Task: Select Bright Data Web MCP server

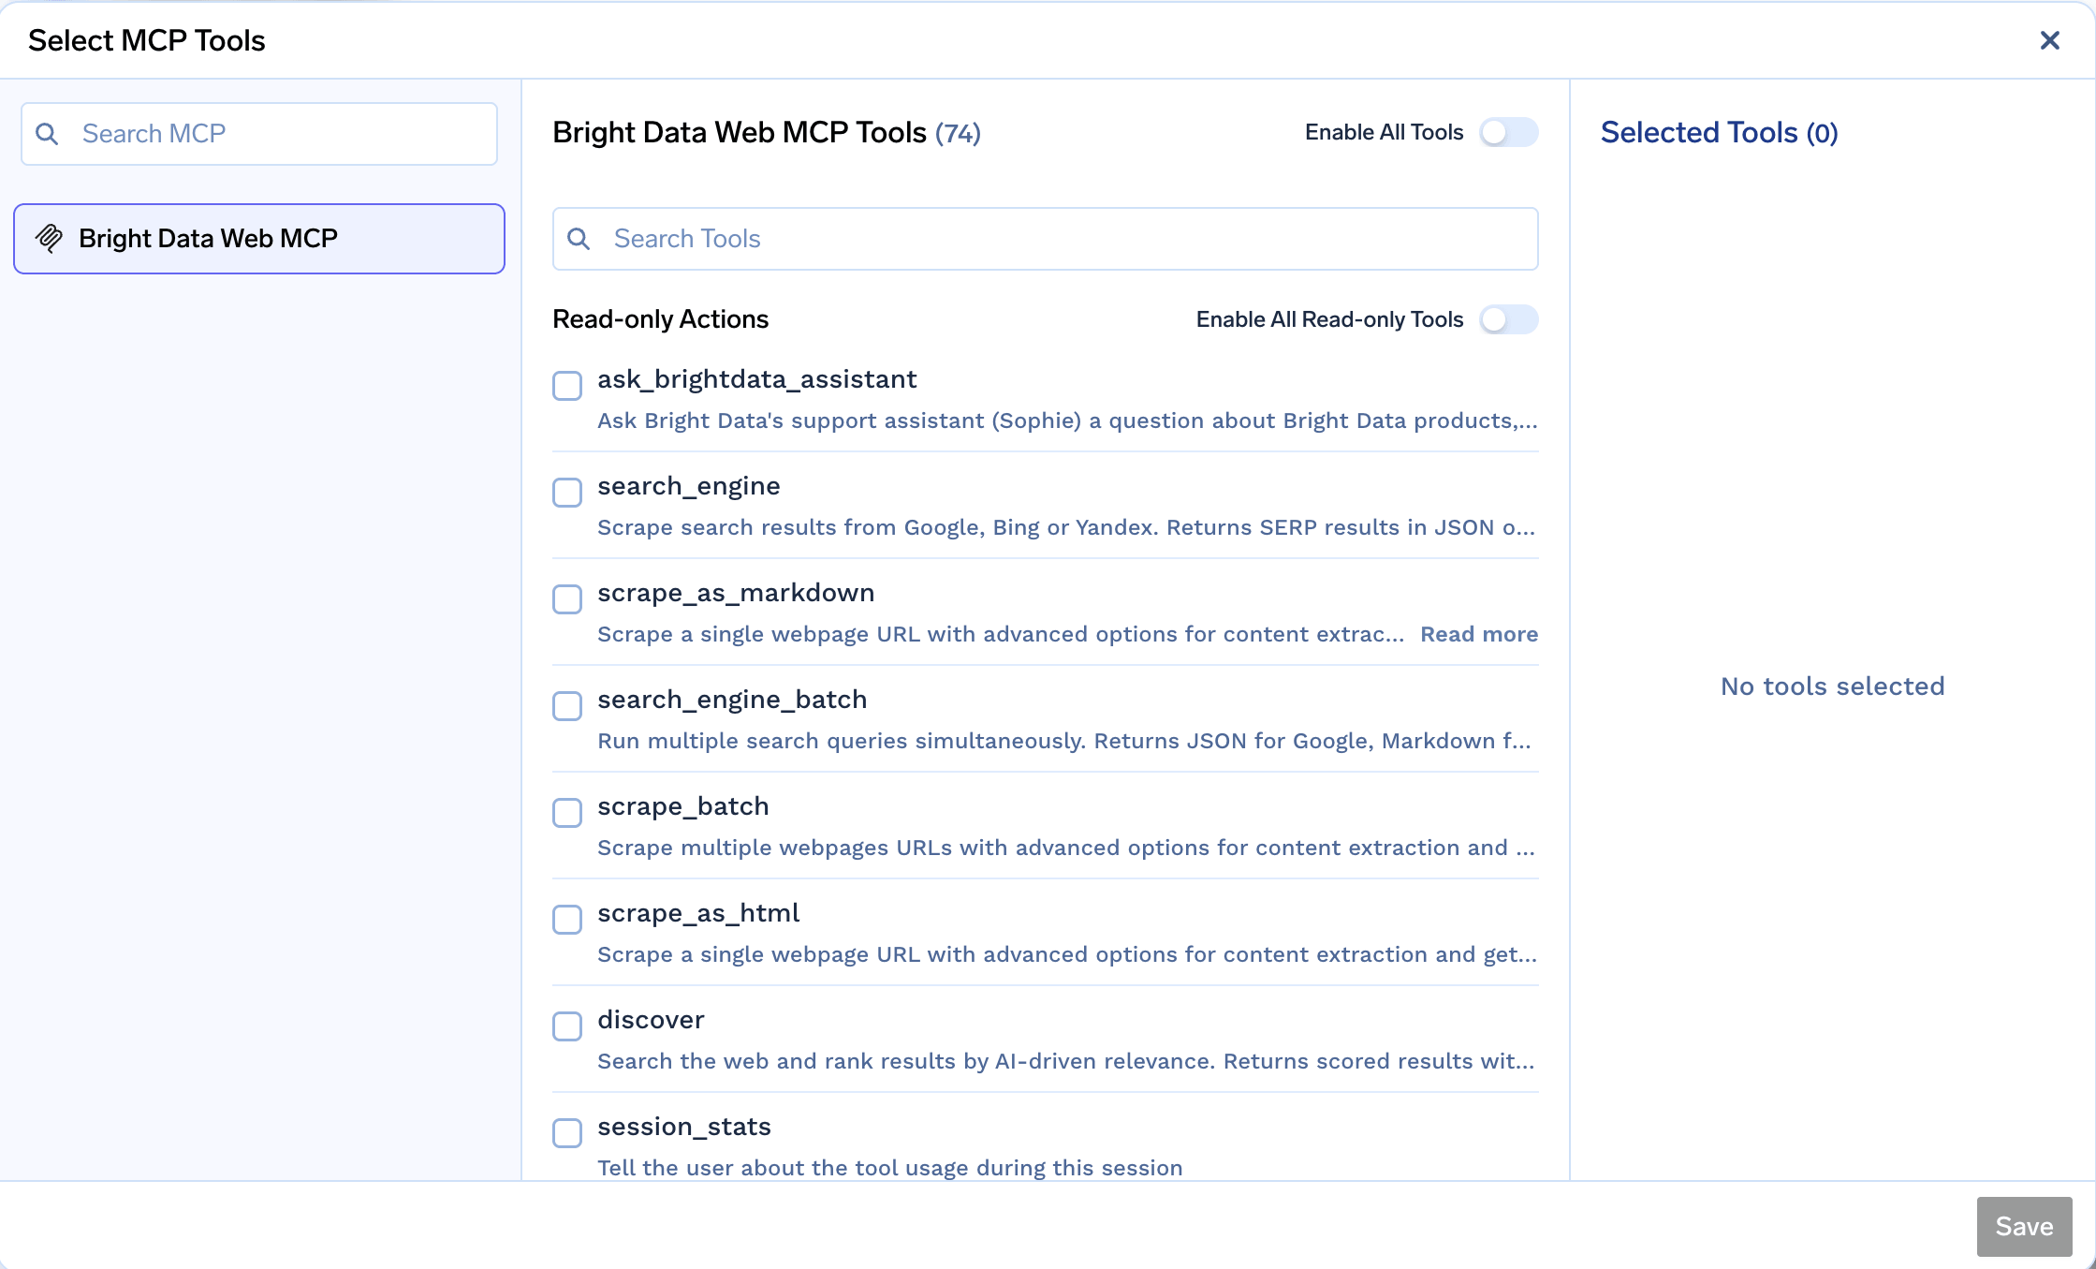Action: coord(259,239)
